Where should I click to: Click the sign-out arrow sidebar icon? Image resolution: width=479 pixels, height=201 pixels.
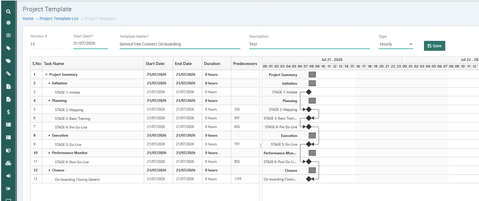(x=8, y=189)
